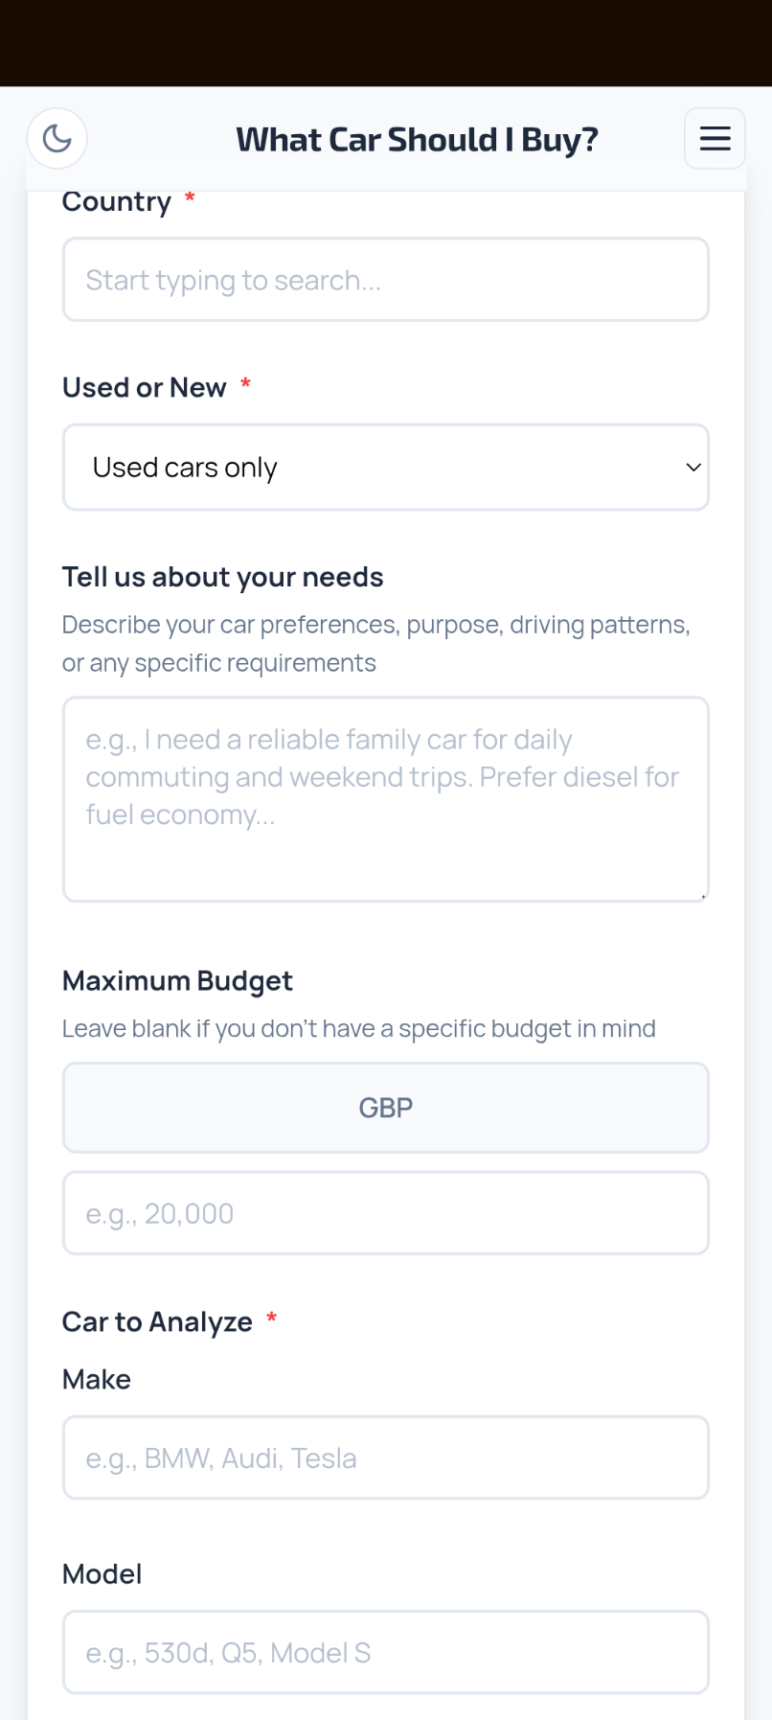The image size is (772, 1720).
Task: Click the "Used or New" label
Action: point(145,387)
